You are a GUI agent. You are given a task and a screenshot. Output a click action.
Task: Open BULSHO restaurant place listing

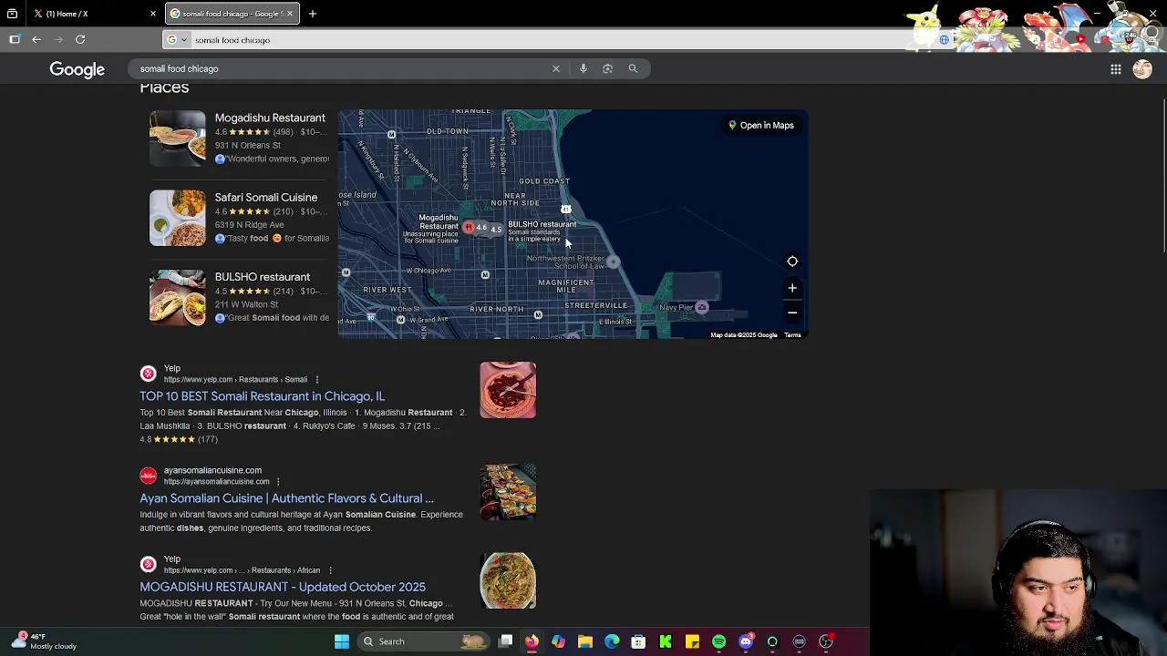point(263,277)
